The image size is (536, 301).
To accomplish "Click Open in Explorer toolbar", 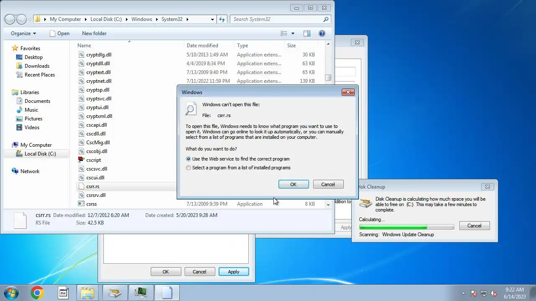I will point(59,33).
